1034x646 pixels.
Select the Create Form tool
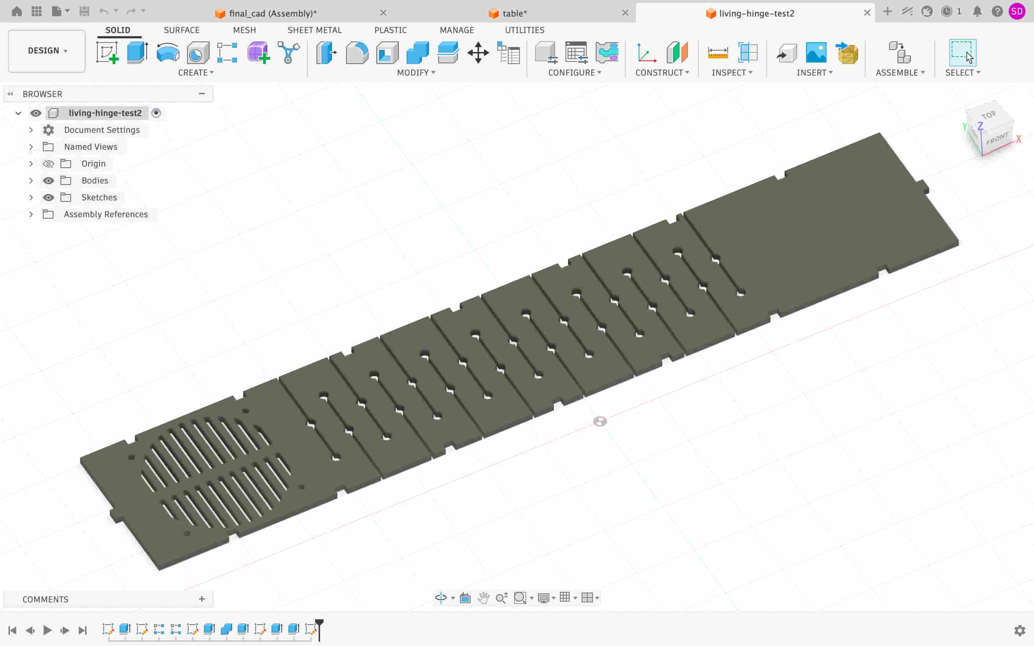(x=258, y=53)
